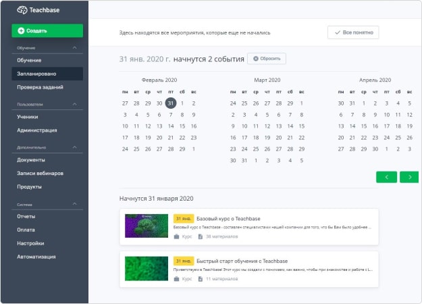This screenshot has height=304, width=422.
Task: Click the green Быстрый старт thumbnail
Action: pos(147,268)
